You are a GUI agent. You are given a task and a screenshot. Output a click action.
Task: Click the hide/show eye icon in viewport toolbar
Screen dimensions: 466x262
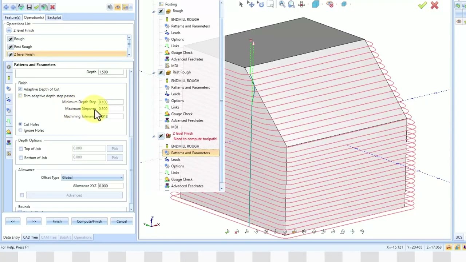click(330, 4)
